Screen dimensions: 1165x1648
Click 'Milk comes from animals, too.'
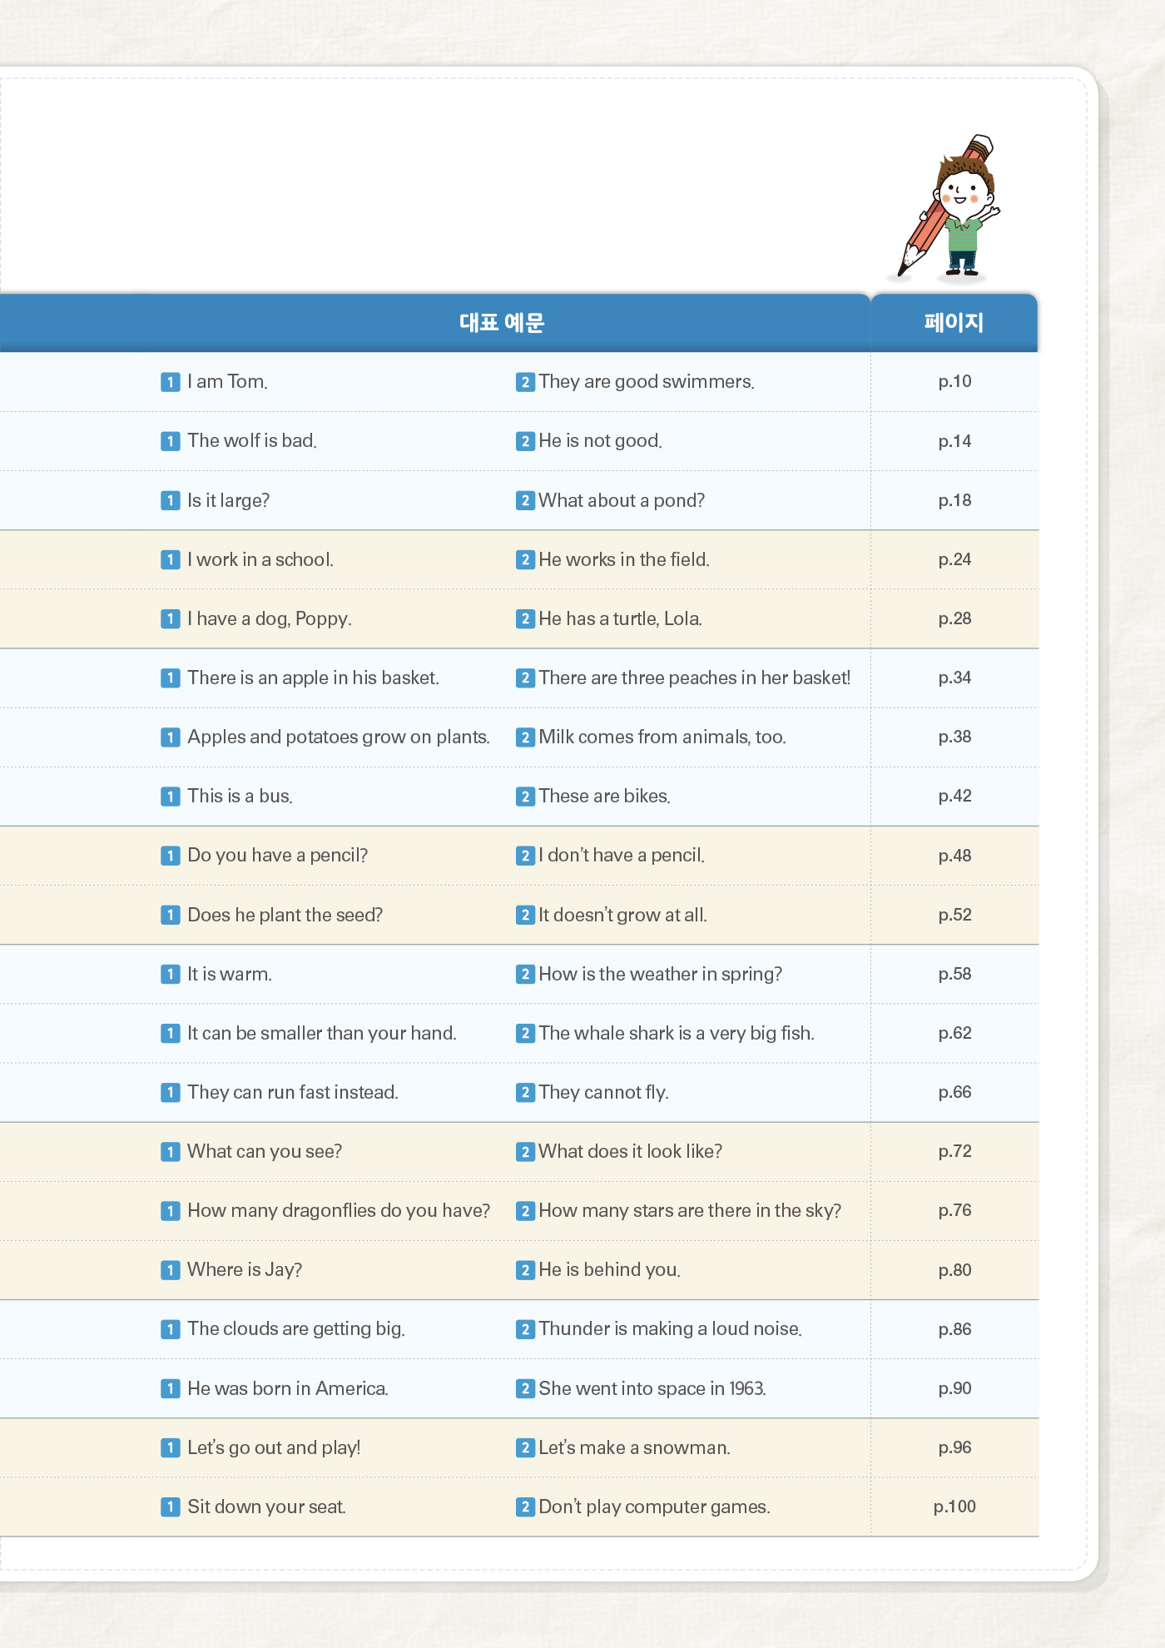pos(662,737)
